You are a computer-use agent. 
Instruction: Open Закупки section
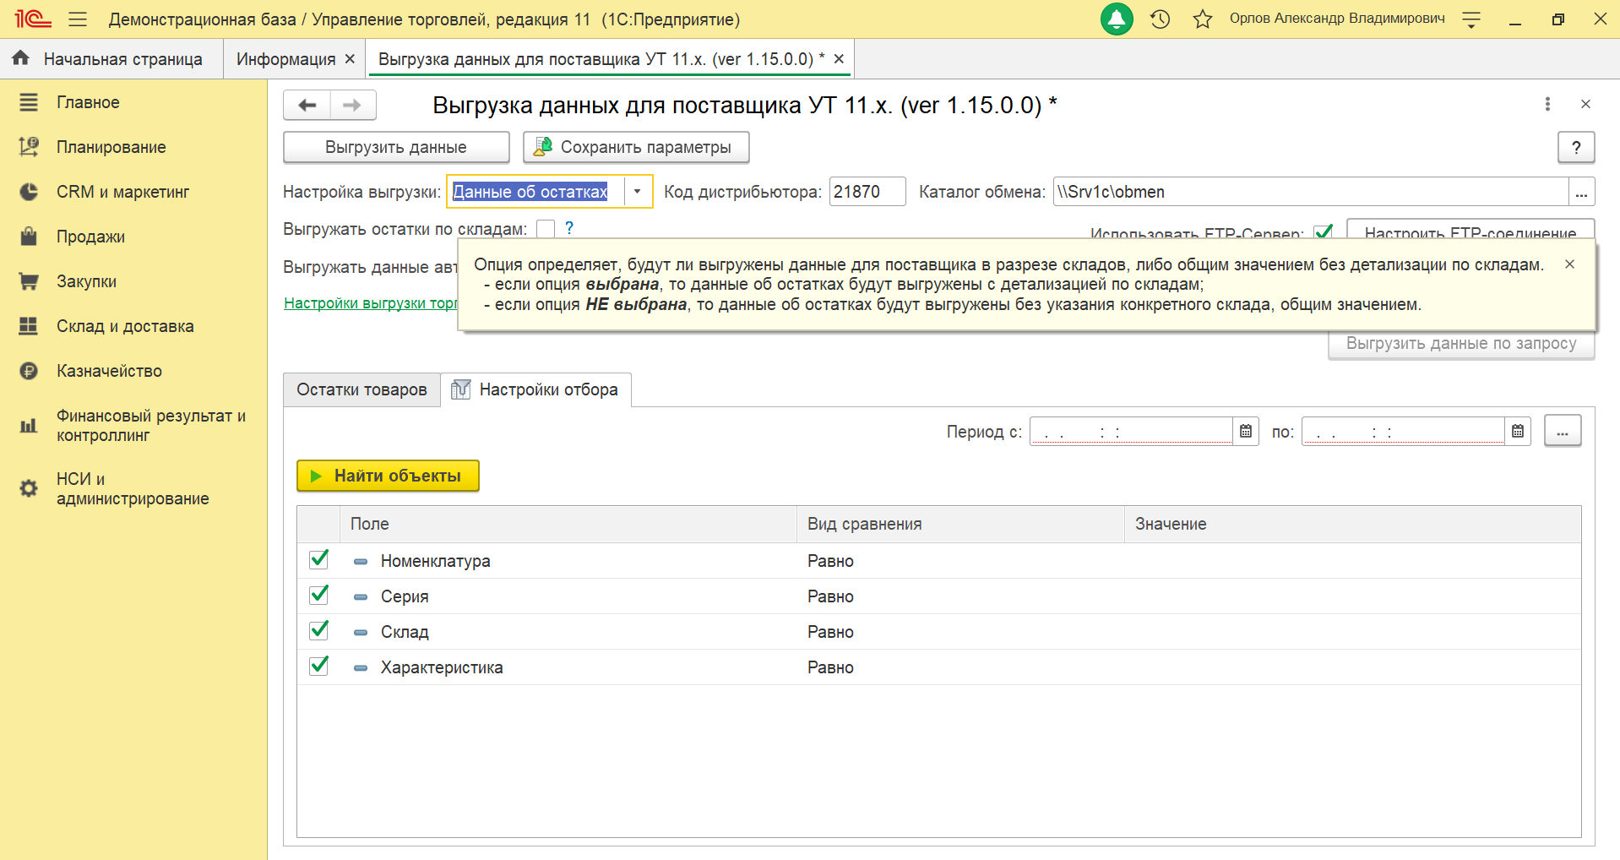(x=87, y=281)
